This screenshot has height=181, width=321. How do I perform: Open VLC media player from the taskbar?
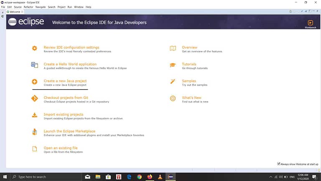[160, 177]
